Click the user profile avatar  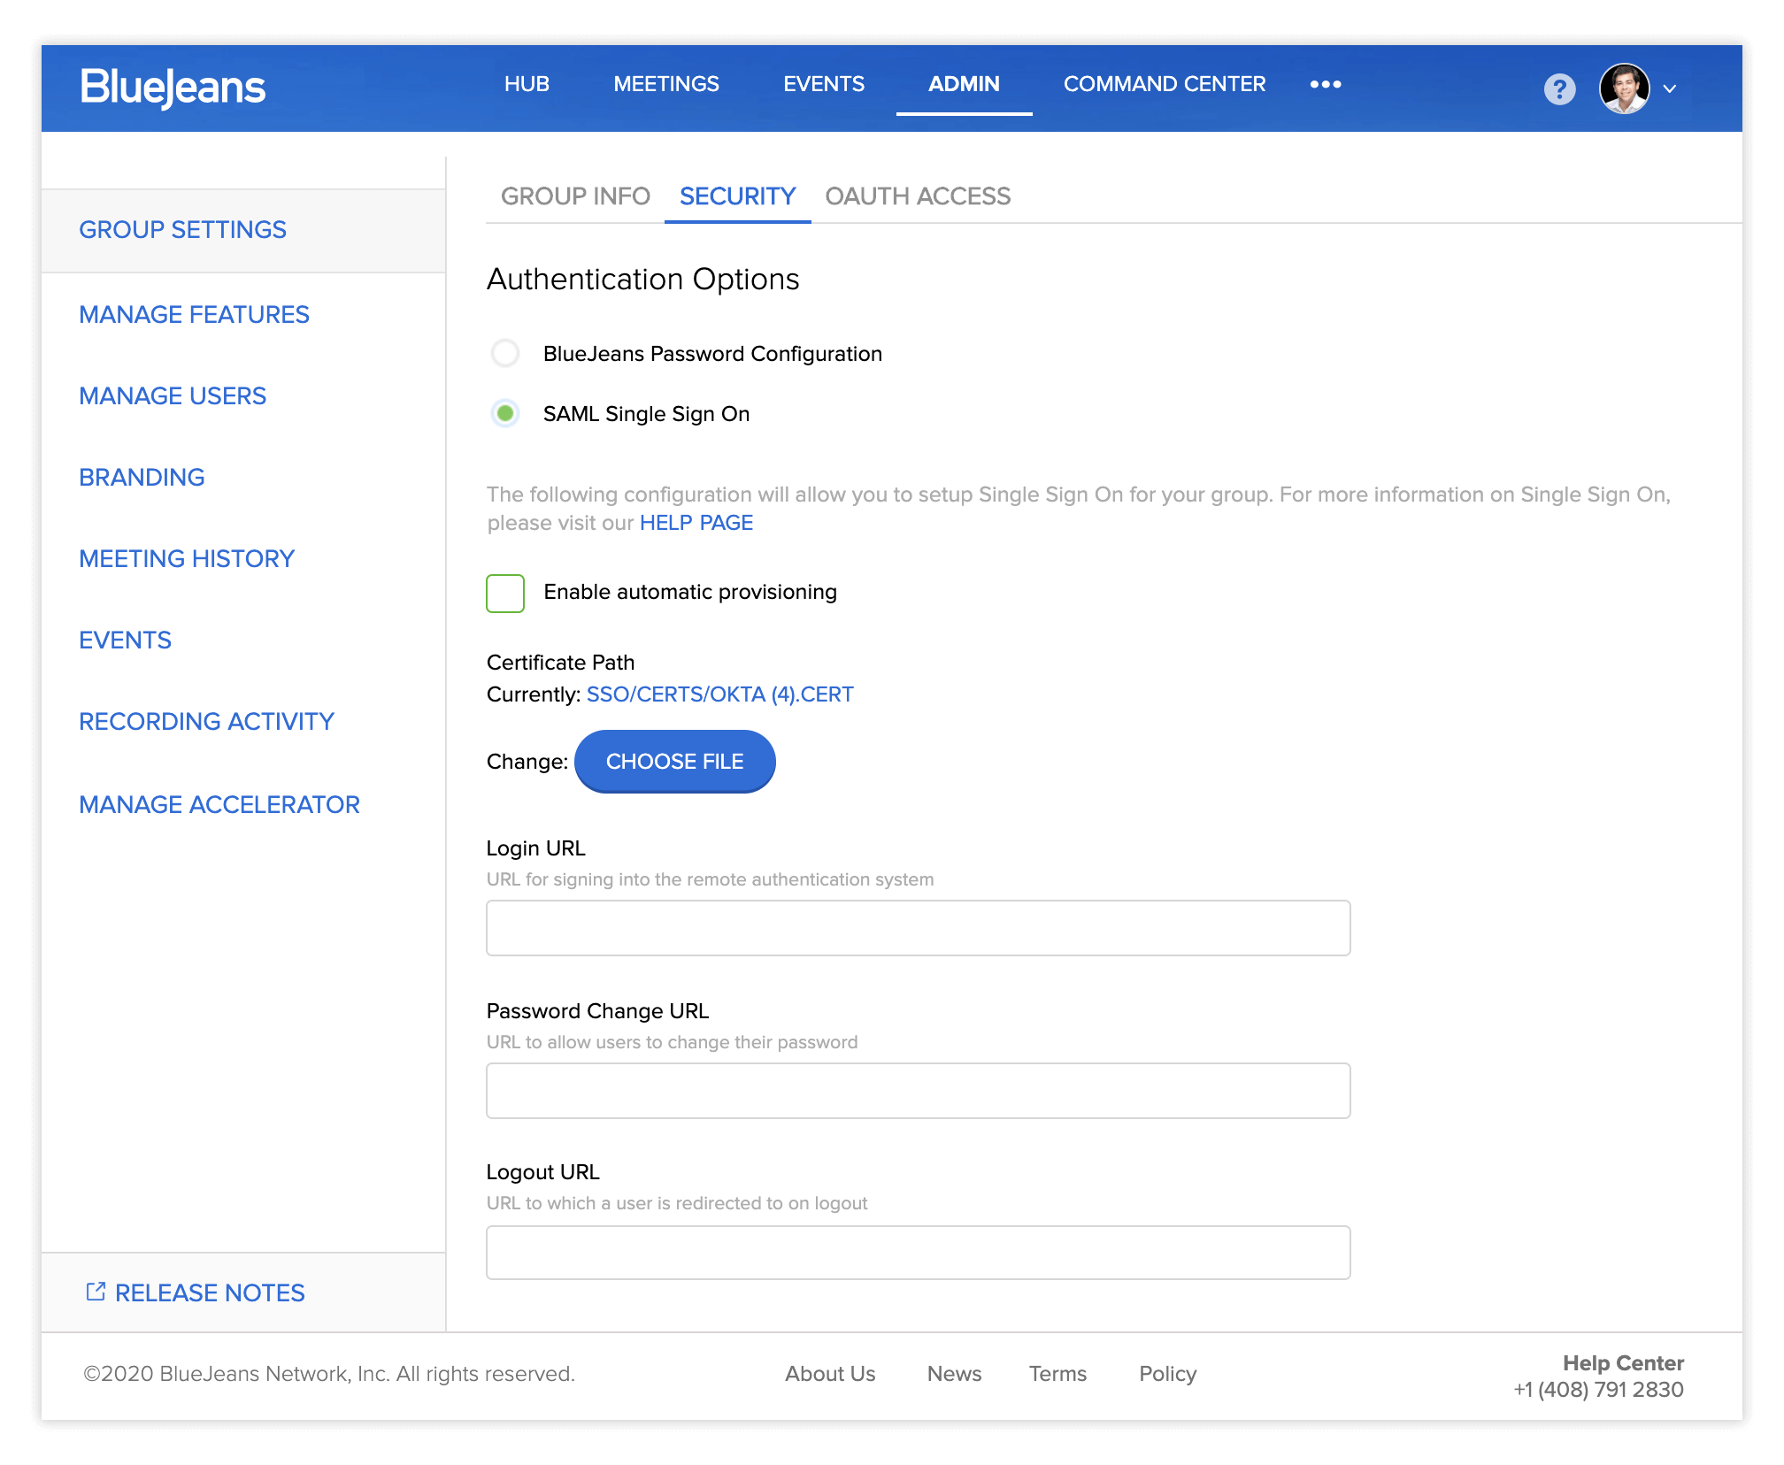[x=1624, y=88]
